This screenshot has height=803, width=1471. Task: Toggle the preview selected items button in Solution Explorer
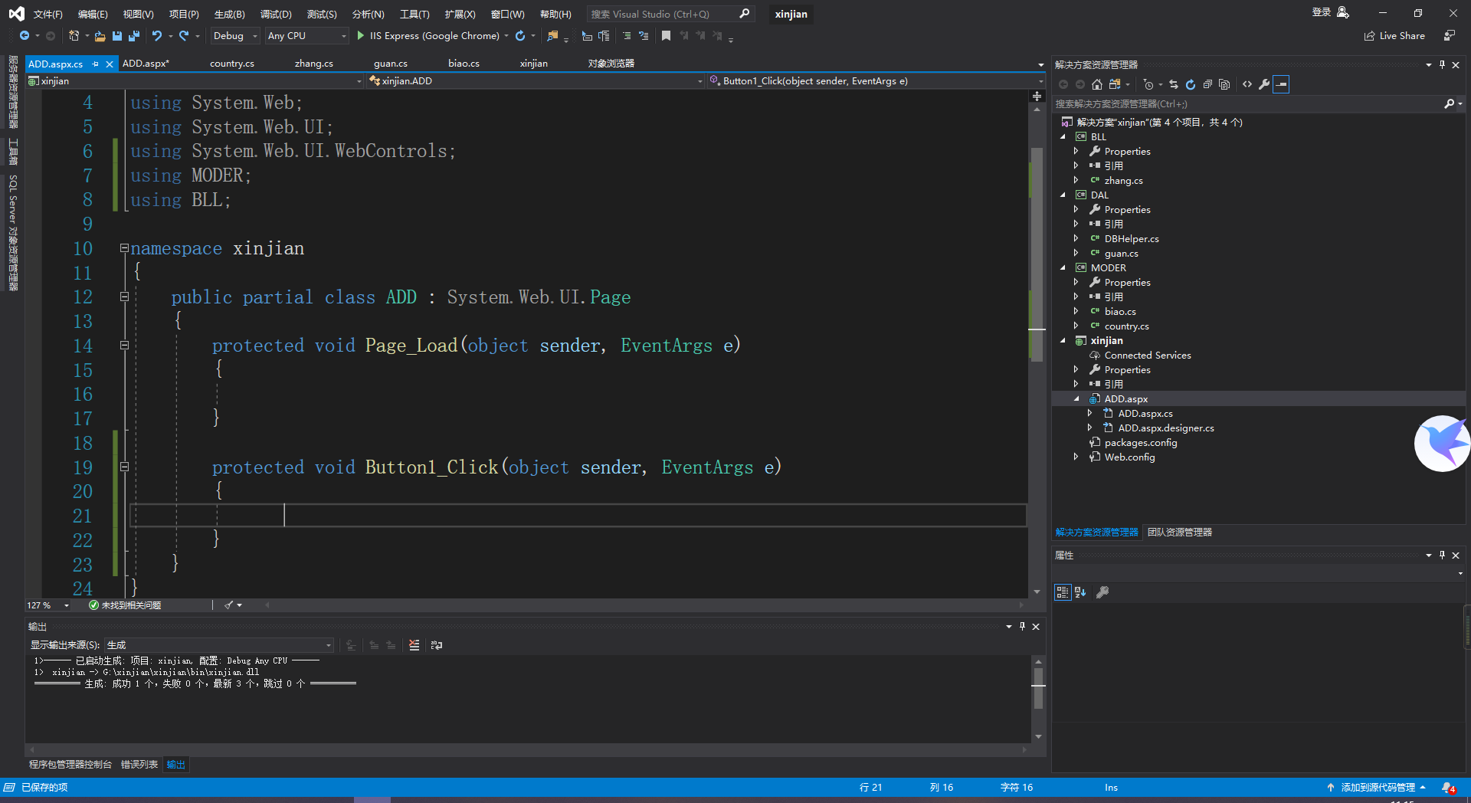tap(1281, 84)
